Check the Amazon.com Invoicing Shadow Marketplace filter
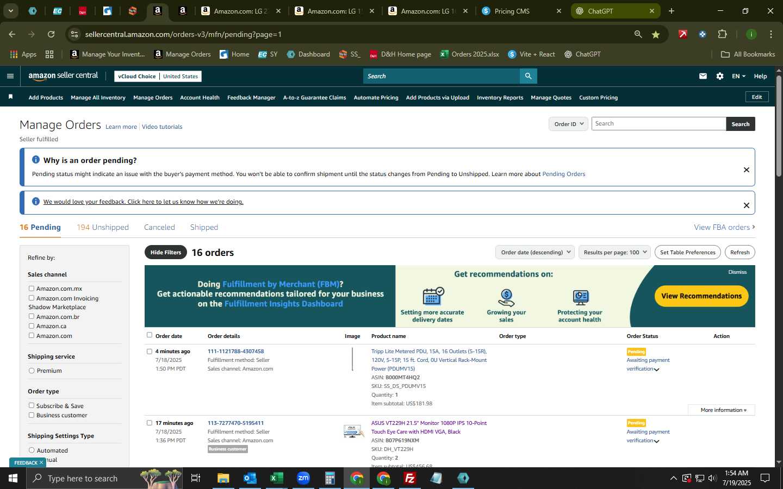Screen dimensions: 783x489 [x=32, y=298]
